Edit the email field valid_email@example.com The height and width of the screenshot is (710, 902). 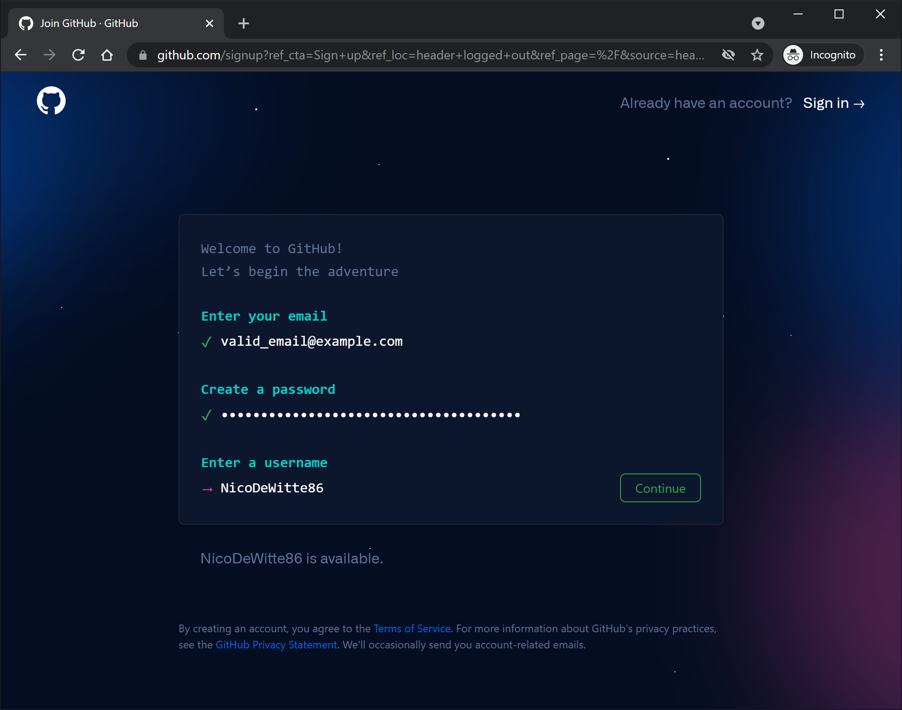(x=312, y=341)
